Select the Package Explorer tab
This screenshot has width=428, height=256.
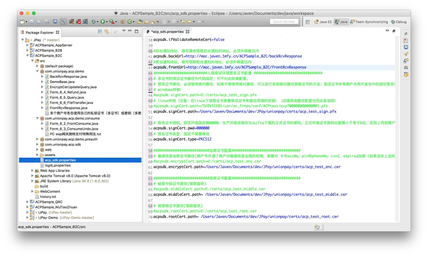39,32
